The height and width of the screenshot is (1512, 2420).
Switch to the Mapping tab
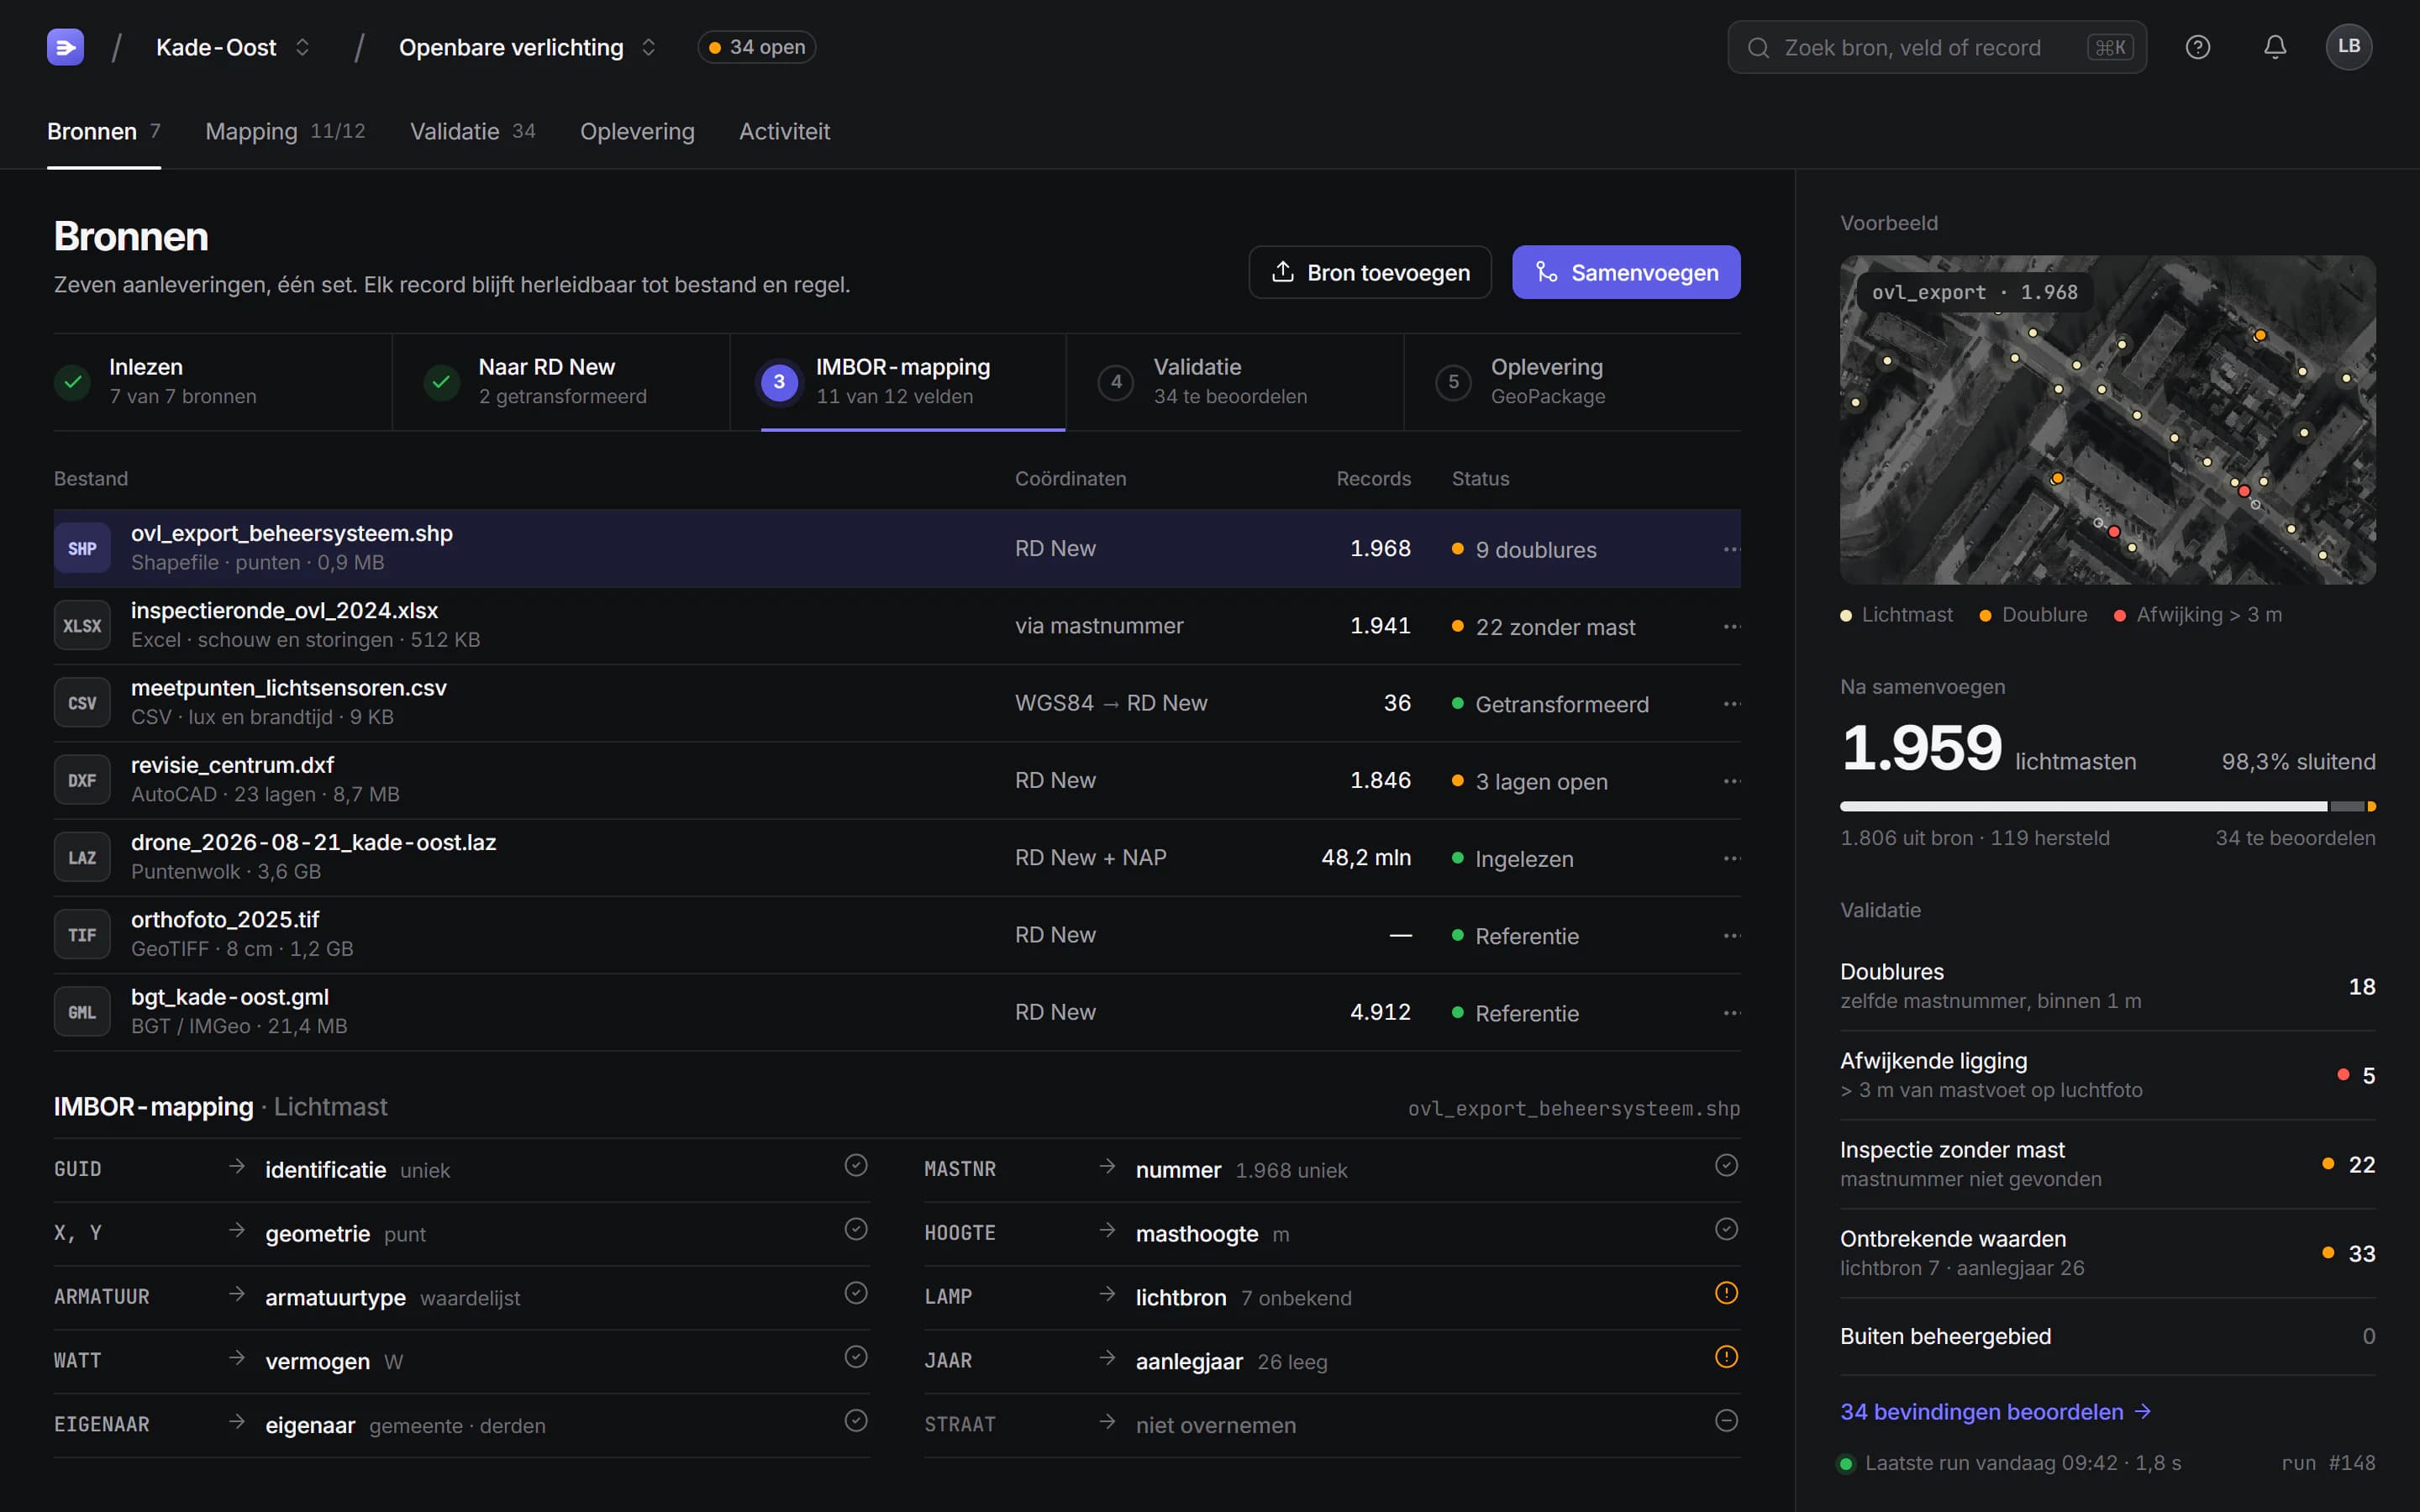click(x=285, y=131)
